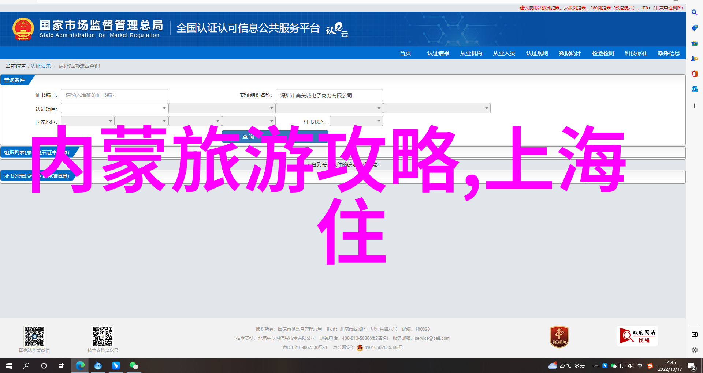Open the Tools briefcase icon in sidebar
Screen dimensions: 703x373
tap(694, 43)
